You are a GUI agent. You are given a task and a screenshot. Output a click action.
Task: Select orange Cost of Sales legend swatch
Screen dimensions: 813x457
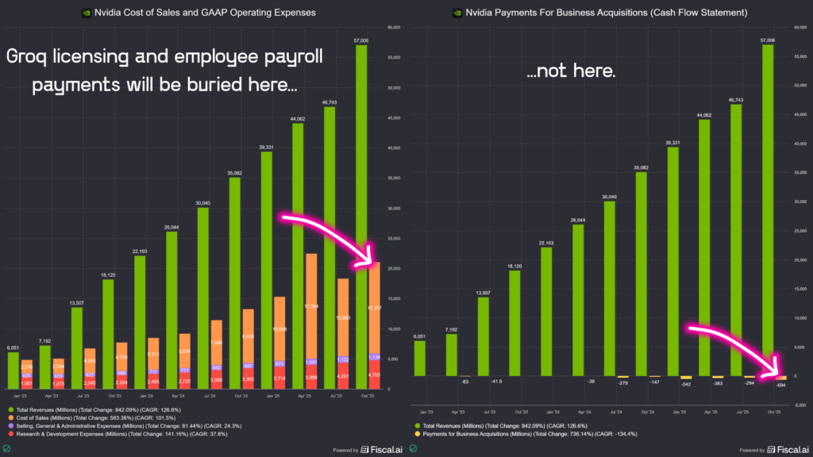(x=11, y=417)
